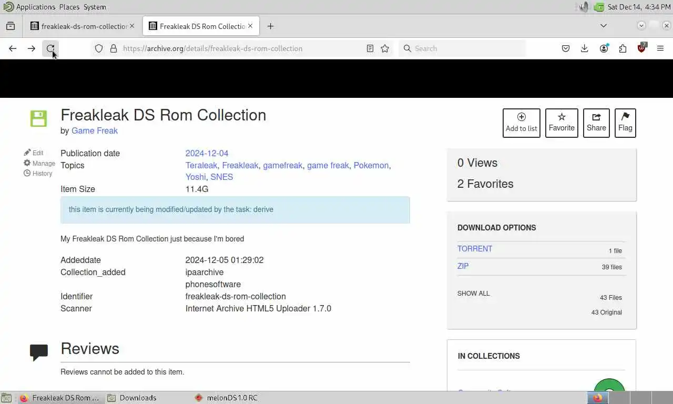Expand the list all tabs dropdown
The image size is (673, 404).
604,26
